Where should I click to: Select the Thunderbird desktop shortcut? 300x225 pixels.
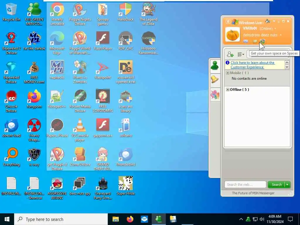125,157
